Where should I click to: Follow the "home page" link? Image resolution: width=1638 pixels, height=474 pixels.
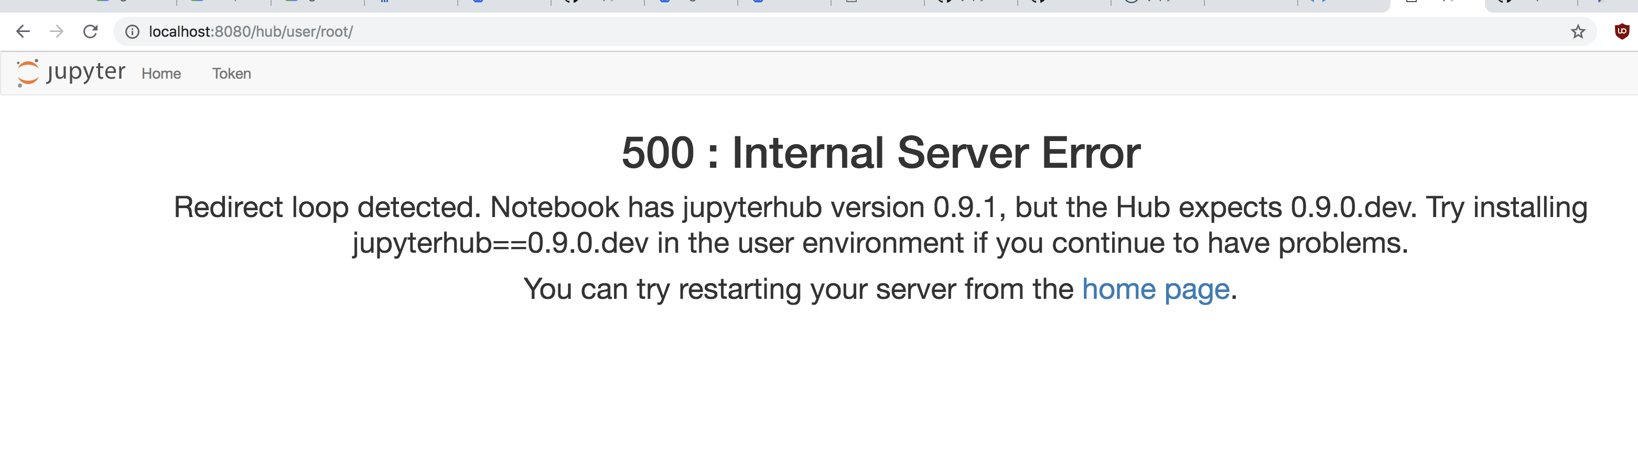1156,289
